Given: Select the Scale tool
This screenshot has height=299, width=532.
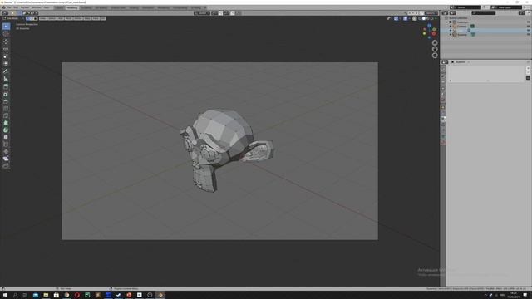Looking at the screenshot, I should click(6, 56).
